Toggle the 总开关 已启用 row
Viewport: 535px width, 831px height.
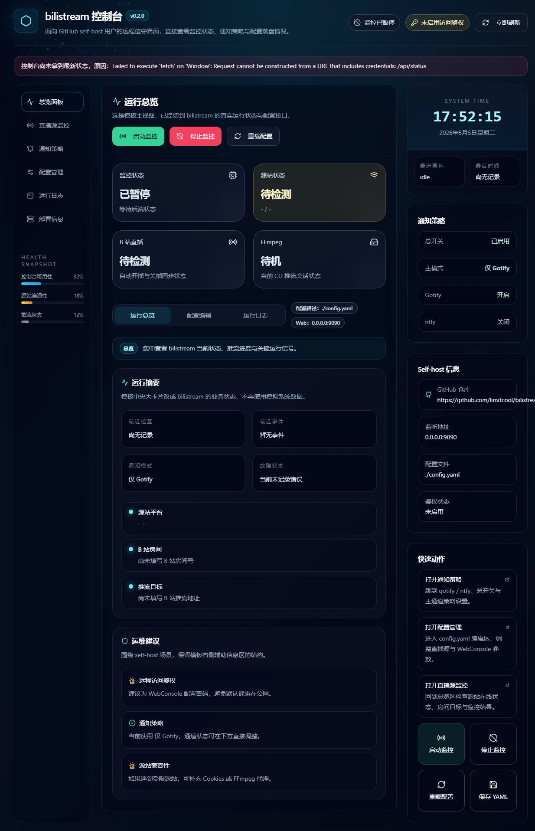click(x=467, y=241)
